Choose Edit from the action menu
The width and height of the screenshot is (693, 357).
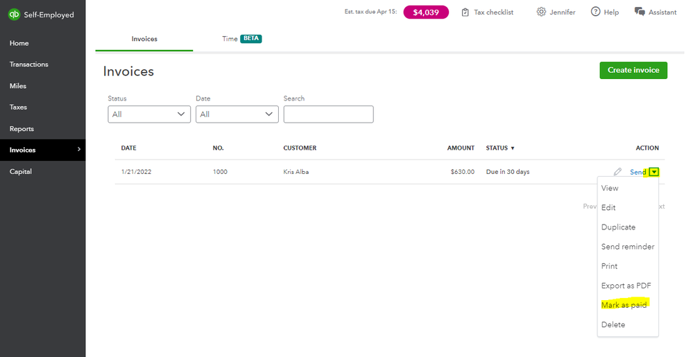[608, 208]
